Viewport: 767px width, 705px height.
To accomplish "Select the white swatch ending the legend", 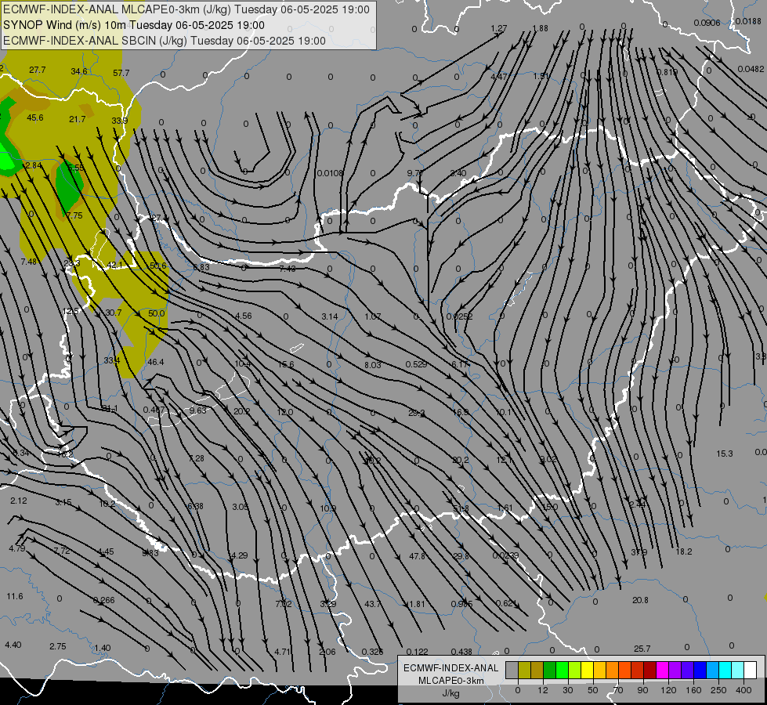I will pyautogui.click(x=751, y=671).
